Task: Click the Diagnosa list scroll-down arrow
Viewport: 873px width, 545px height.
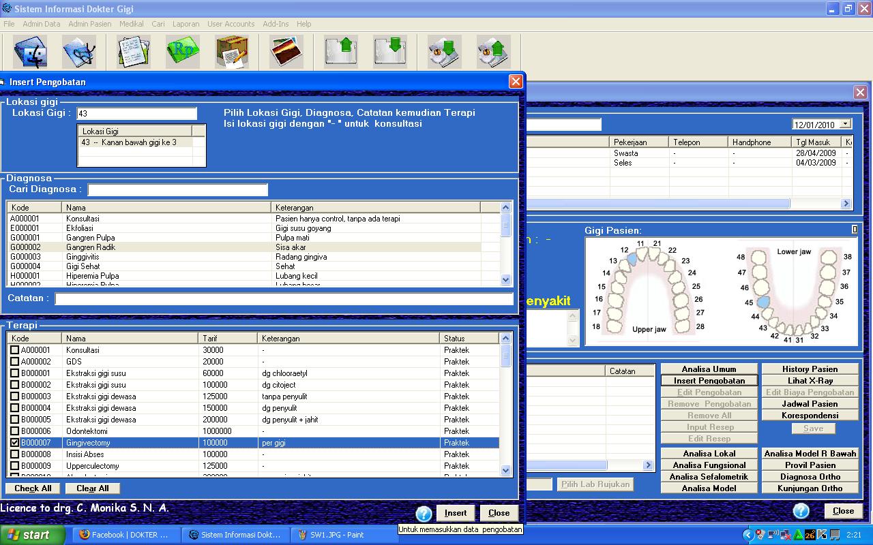Action: click(x=505, y=279)
